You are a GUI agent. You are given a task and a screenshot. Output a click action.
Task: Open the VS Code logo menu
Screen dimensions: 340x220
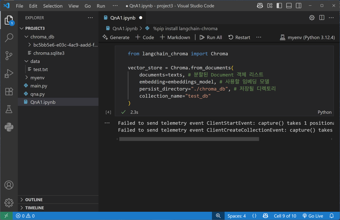(x=7, y=6)
